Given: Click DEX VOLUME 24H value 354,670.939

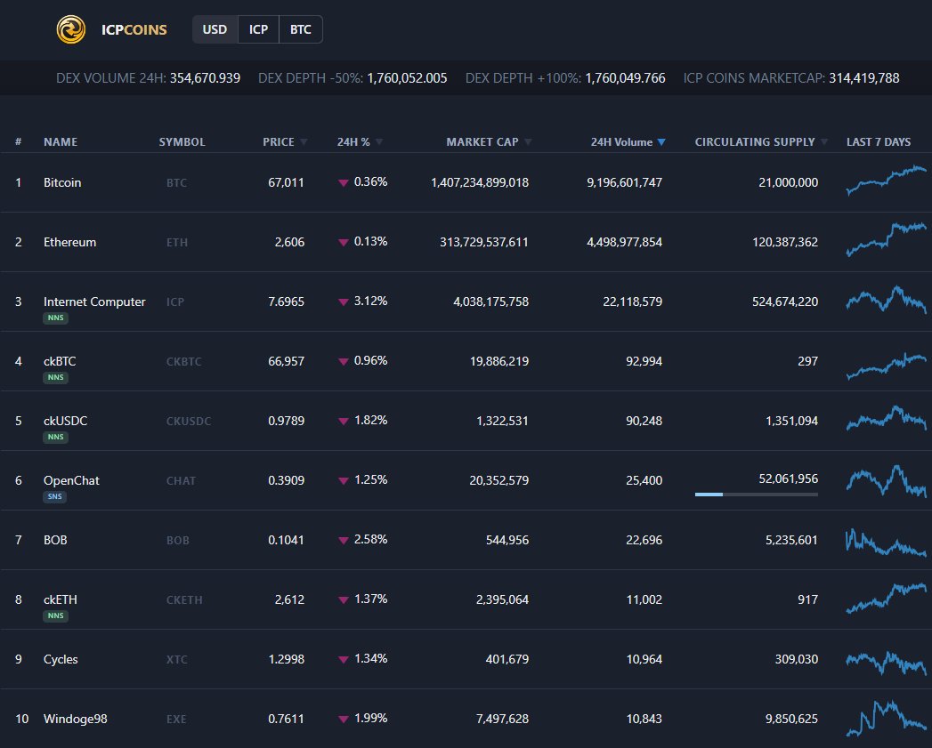Looking at the screenshot, I should 205,78.
